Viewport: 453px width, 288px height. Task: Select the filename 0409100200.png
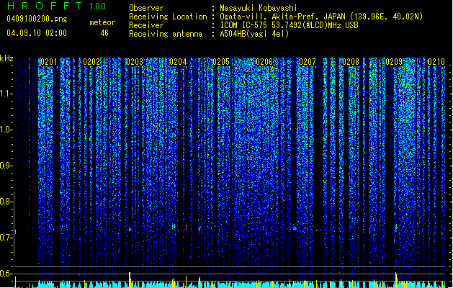coord(37,19)
